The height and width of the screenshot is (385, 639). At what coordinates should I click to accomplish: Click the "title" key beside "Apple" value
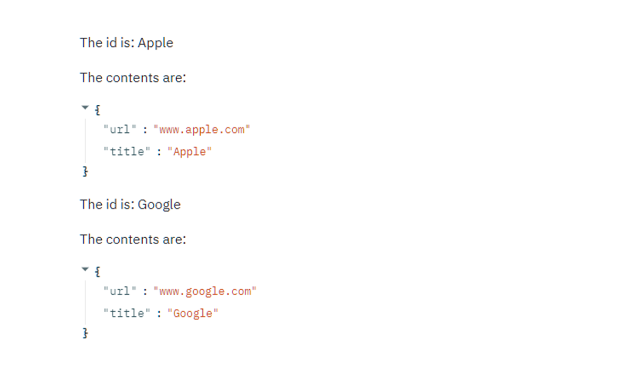point(127,152)
